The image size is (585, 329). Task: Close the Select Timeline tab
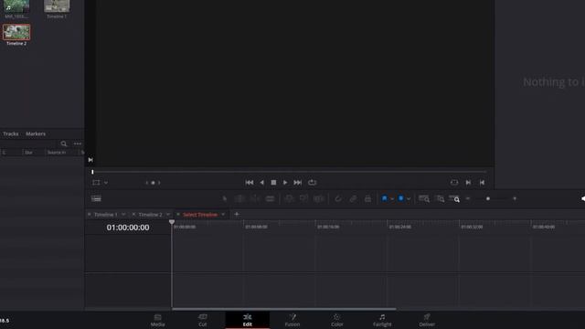coord(178,215)
